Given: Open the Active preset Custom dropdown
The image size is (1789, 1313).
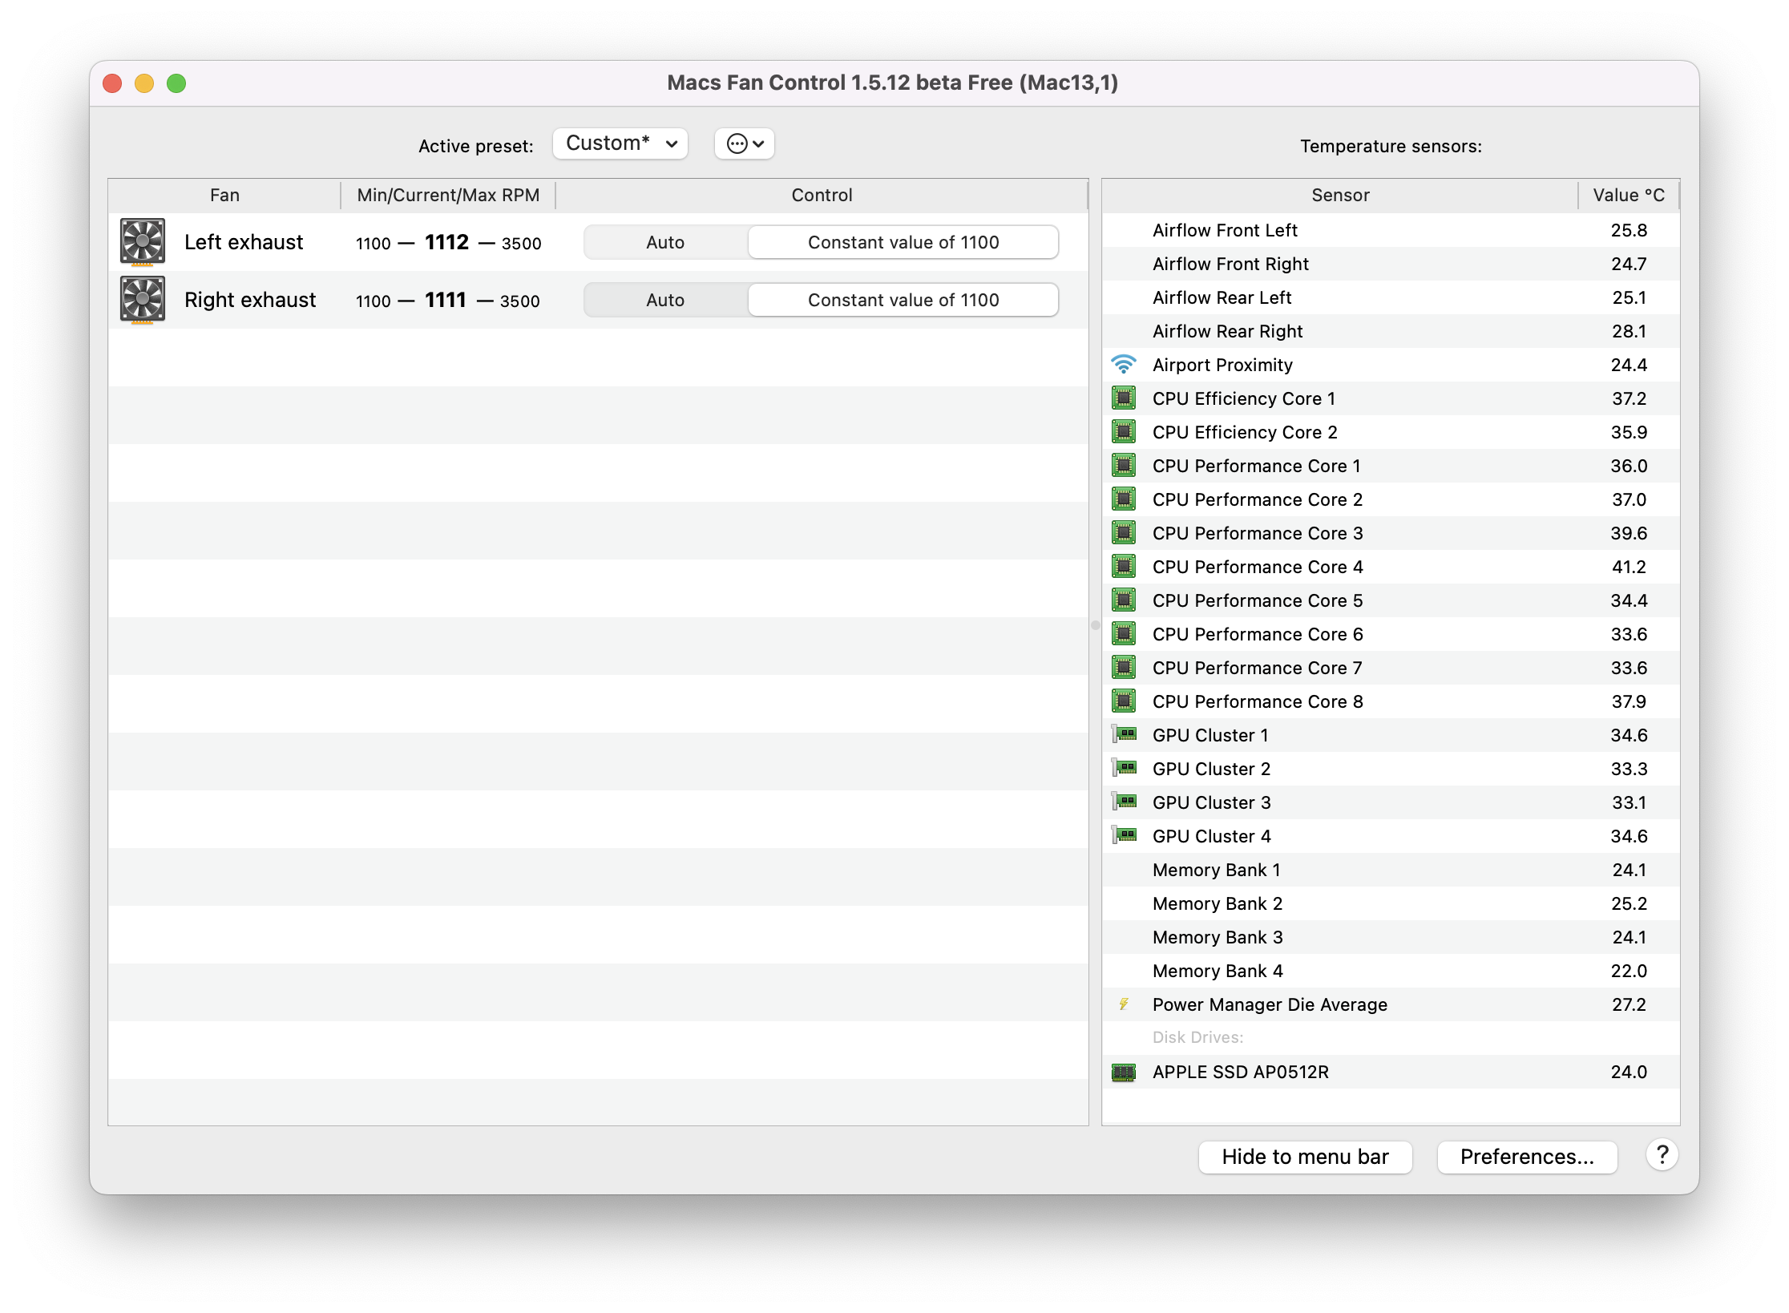Looking at the screenshot, I should pos(620,143).
